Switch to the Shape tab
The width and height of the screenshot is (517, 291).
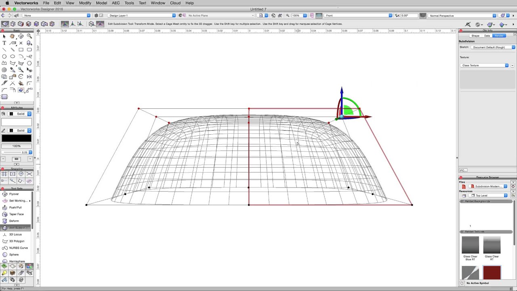[475, 36]
